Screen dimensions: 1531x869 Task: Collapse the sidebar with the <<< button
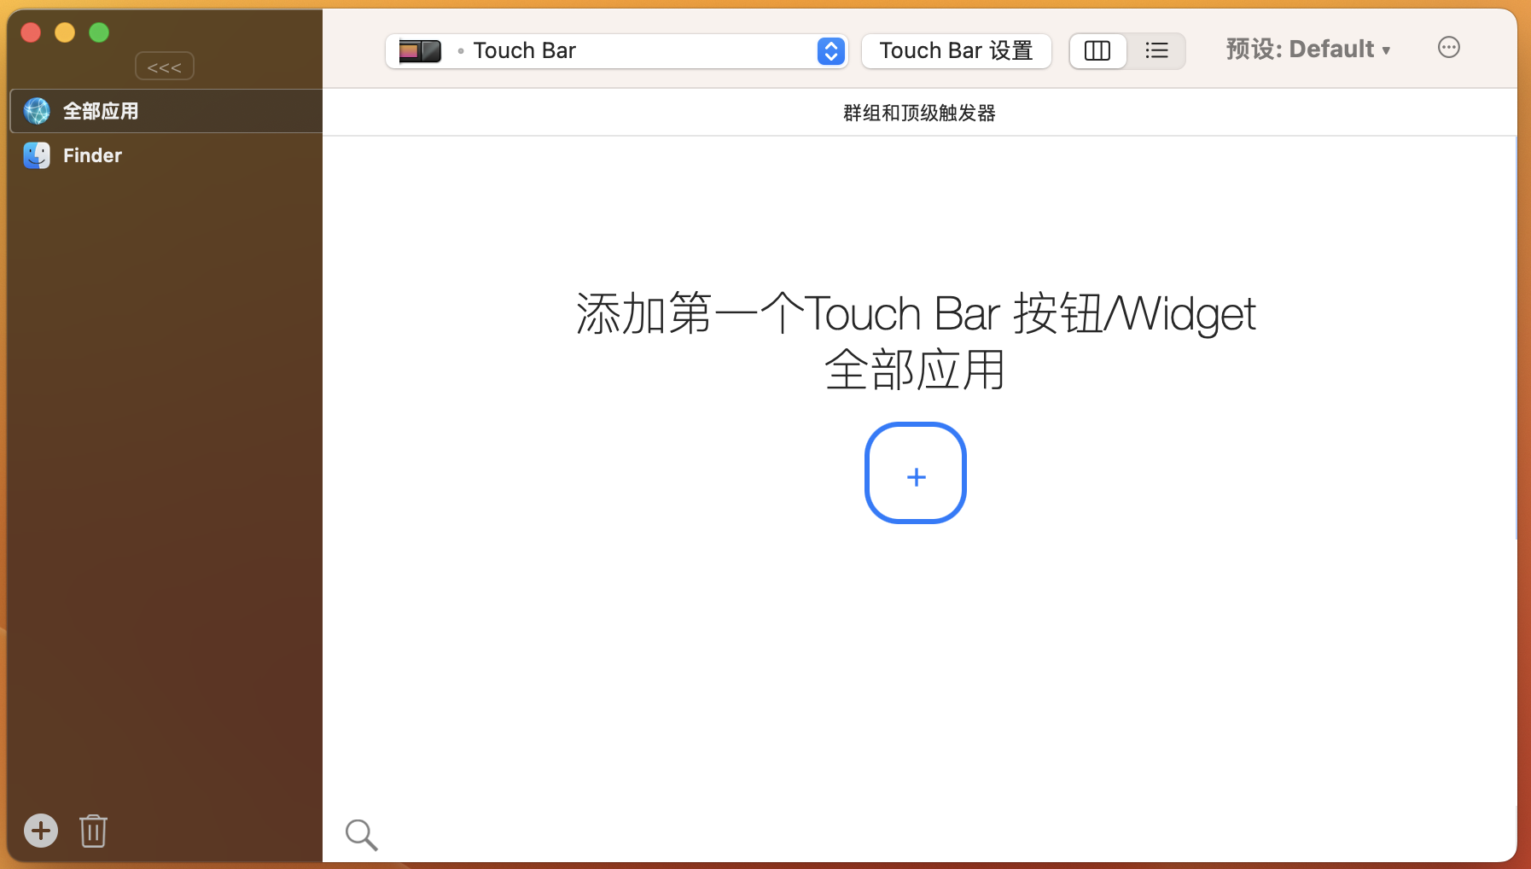coord(164,67)
